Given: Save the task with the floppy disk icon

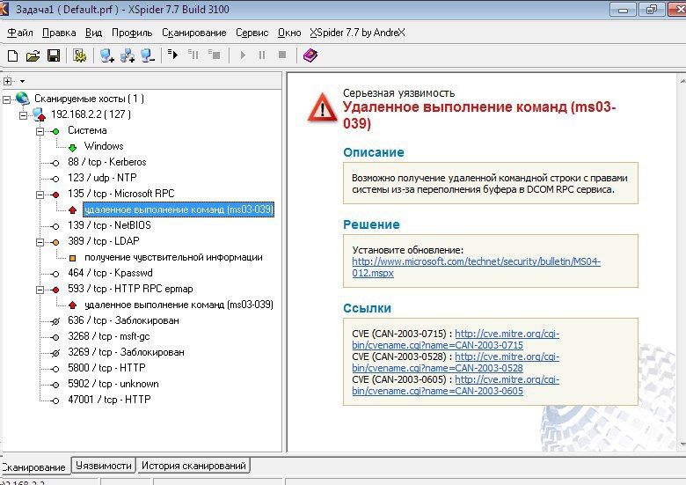Looking at the screenshot, I should 54,55.
